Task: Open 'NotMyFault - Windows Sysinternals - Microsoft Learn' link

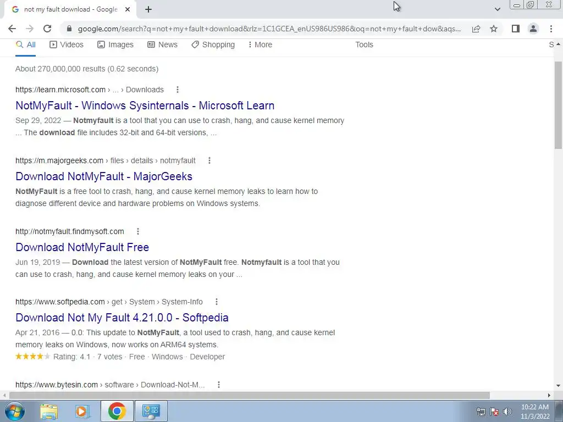Action: [x=145, y=105]
